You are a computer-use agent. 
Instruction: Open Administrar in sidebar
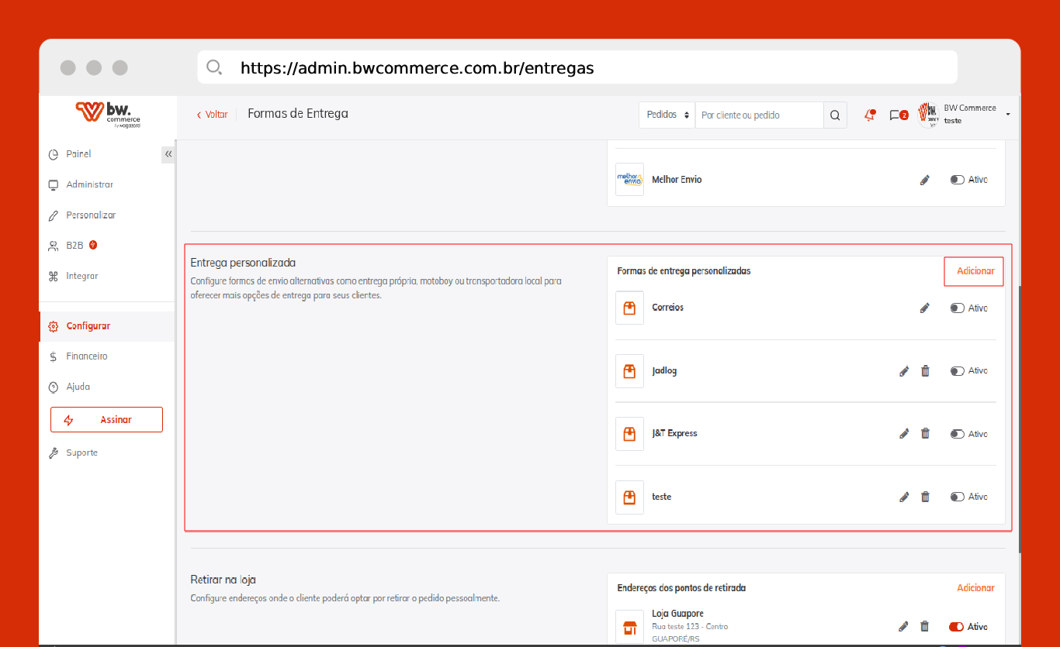point(89,184)
